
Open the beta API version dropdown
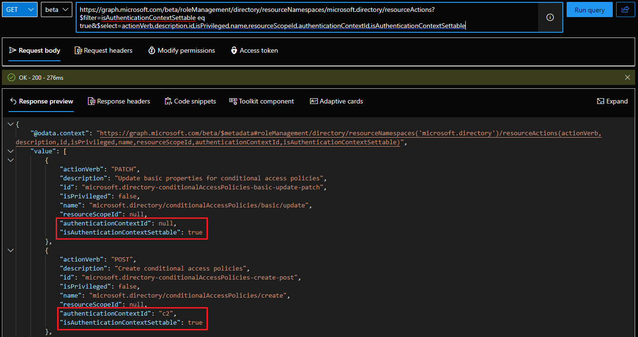coord(57,9)
